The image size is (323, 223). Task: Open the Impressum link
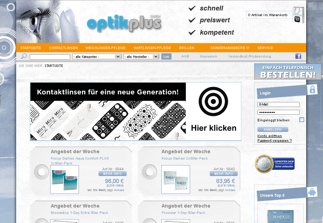[x=208, y=56]
